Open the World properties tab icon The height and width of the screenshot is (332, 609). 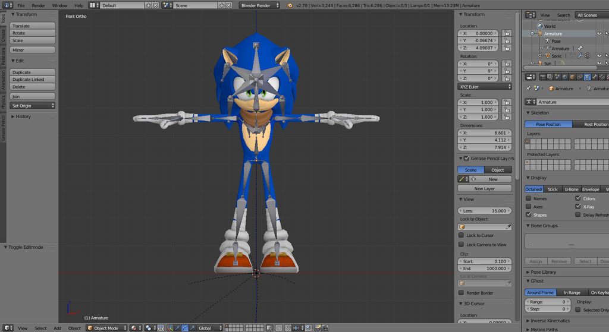click(565, 77)
